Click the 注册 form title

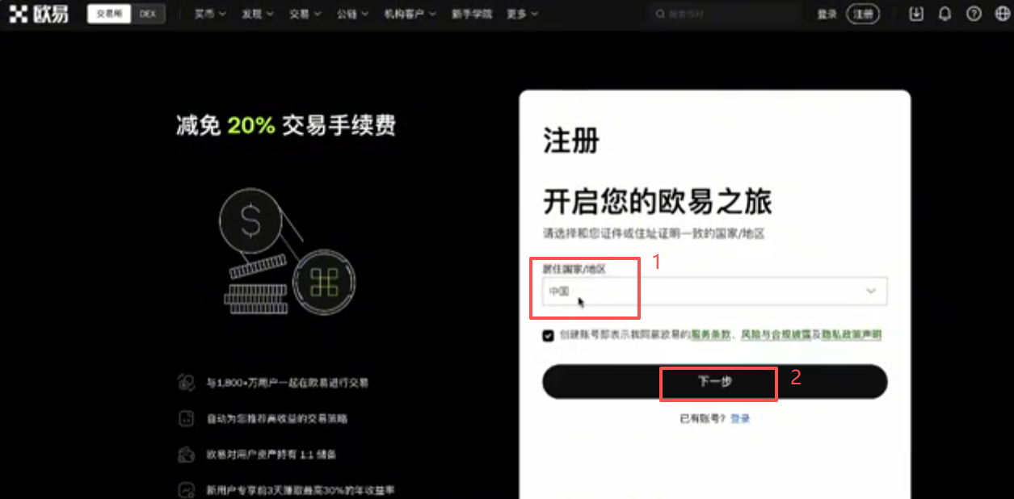(571, 141)
